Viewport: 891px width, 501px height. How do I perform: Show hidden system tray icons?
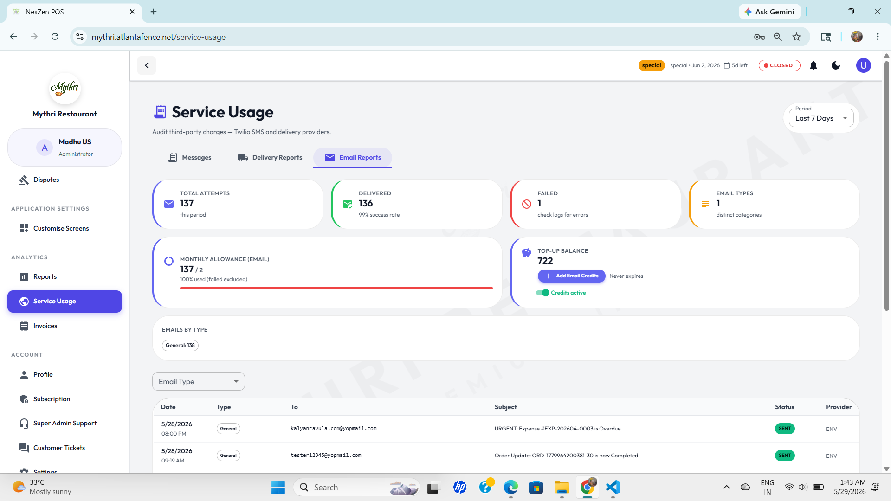pos(727,487)
